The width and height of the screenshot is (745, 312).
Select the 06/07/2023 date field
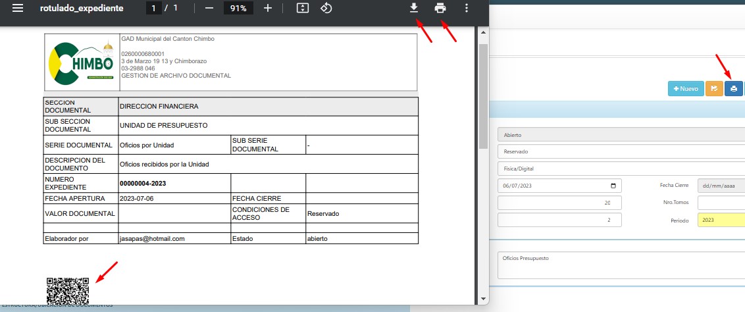[x=559, y=186]
